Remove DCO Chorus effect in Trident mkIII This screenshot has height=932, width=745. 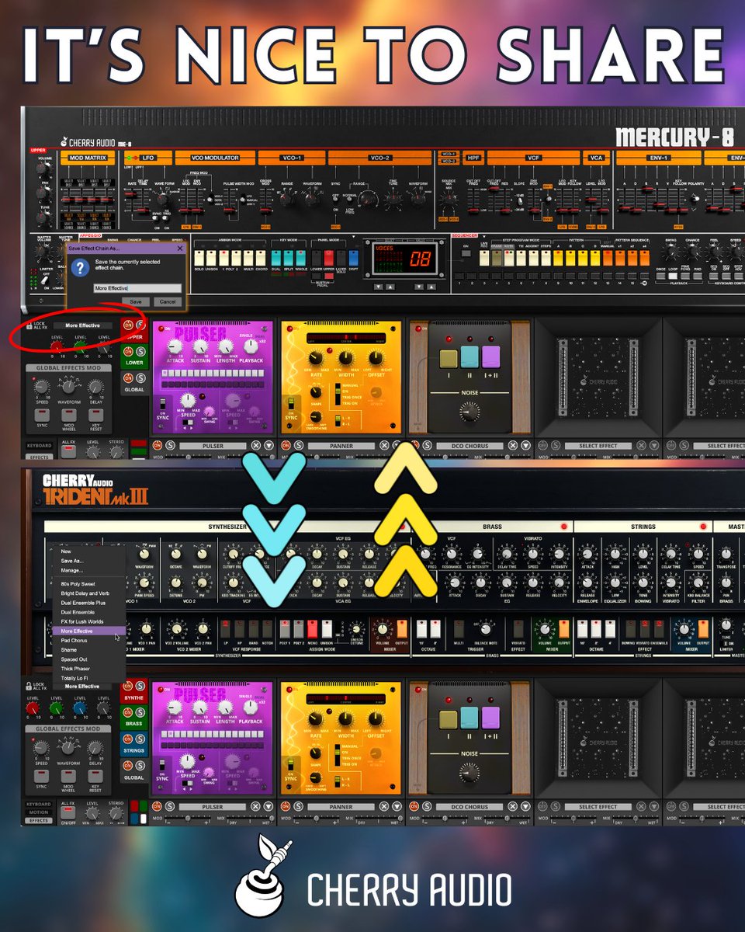pos(513,806)
